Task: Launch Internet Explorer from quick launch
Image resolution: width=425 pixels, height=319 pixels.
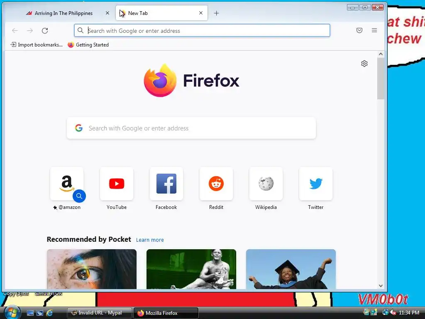Action: click(x=49, y=313)
